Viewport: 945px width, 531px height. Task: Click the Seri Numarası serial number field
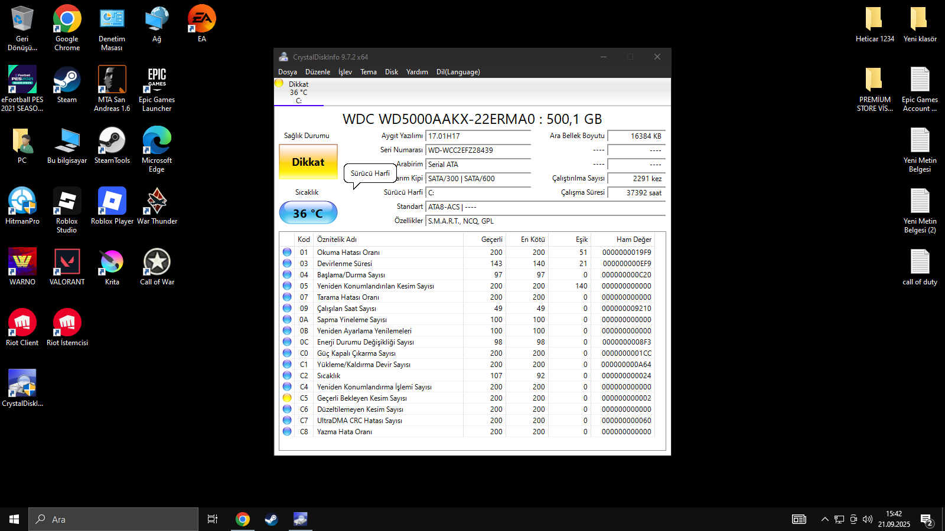click(478, 150)
